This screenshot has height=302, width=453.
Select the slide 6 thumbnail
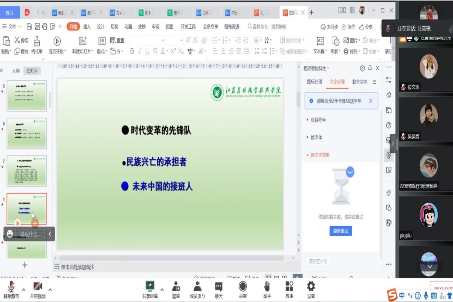[x=27, y=133]
